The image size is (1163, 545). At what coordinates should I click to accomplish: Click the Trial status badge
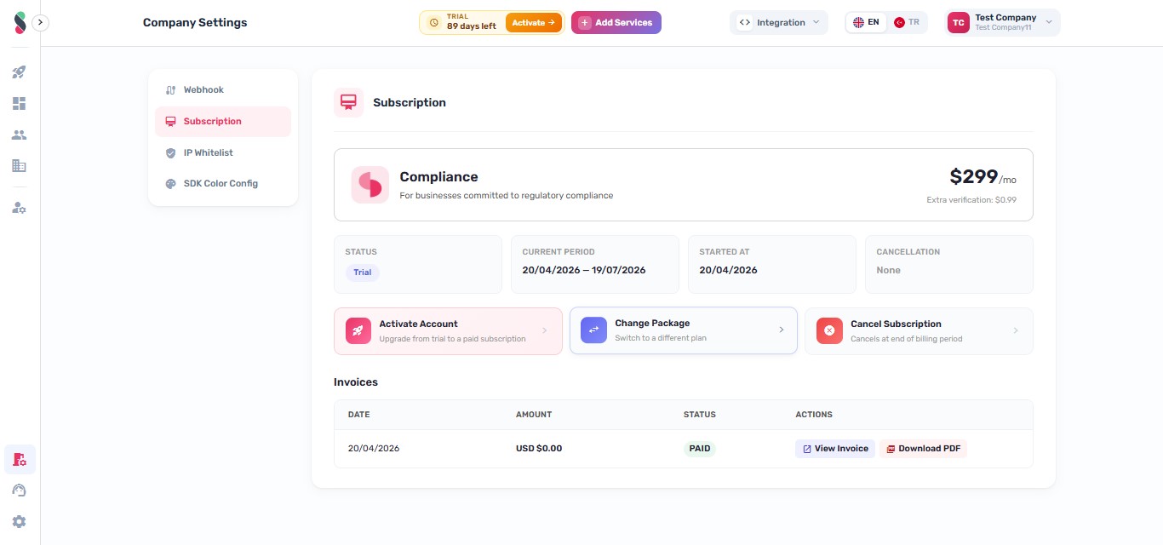[x=363, y=272]
